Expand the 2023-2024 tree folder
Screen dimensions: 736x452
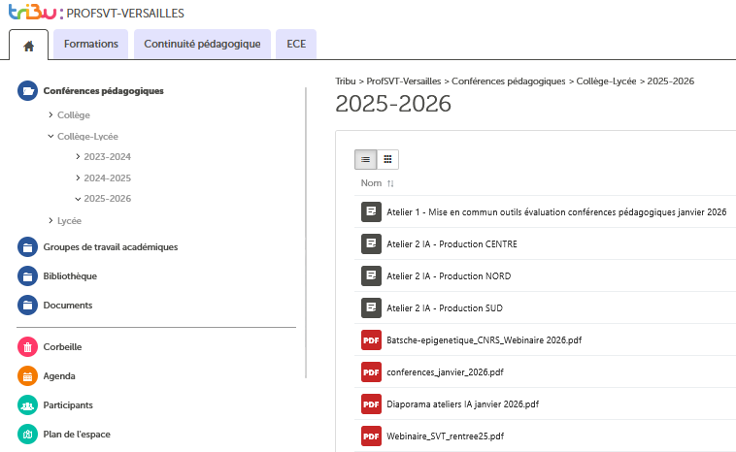[x=78, y=156]
